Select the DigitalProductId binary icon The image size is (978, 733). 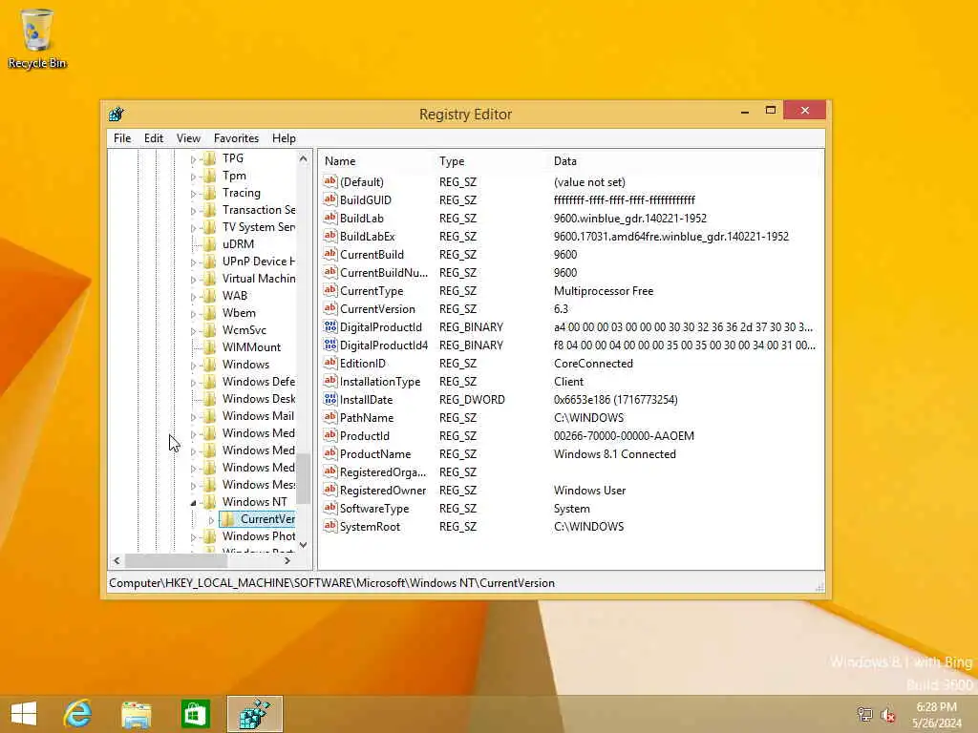(x=330, y=326)
